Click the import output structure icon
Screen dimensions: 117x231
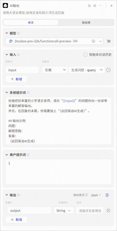tap(108, 195)
